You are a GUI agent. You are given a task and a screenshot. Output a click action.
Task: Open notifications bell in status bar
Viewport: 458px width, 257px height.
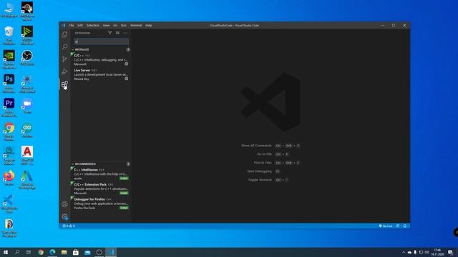point(405,226)
